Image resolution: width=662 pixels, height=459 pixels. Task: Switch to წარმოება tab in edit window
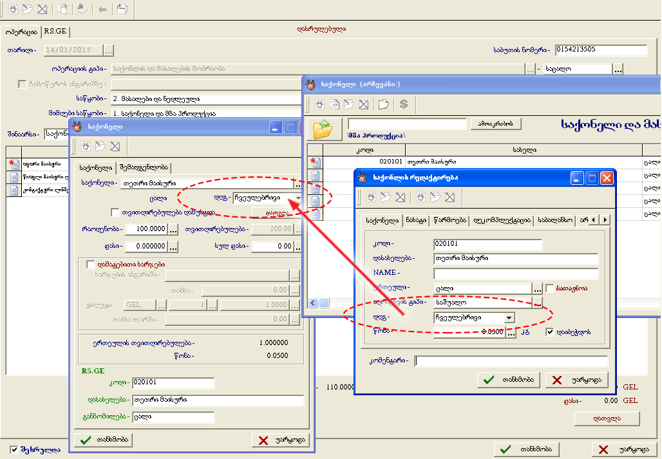point(449,220)
